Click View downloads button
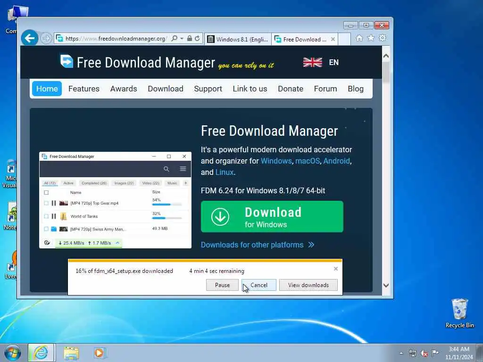This screenshot has width=483, height=362. (x=308, y=285)
